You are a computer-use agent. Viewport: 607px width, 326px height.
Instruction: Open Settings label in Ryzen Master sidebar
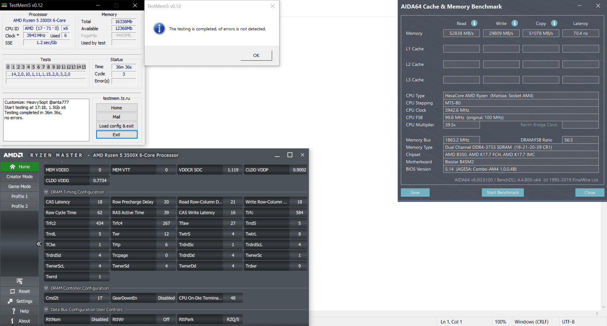point(24,301)
